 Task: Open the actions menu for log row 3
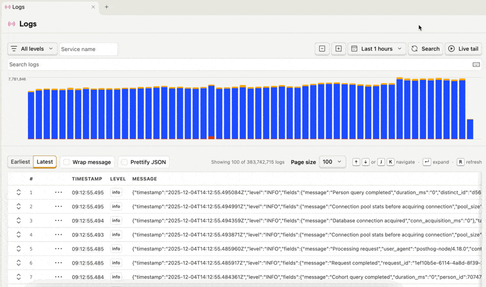point(58,220)
